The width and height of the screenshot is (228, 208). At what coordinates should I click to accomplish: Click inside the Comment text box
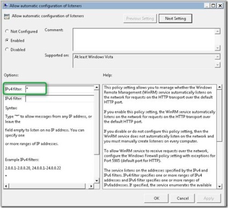point(144,39)
